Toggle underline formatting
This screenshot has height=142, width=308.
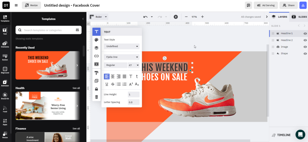(x=107, y=84)
